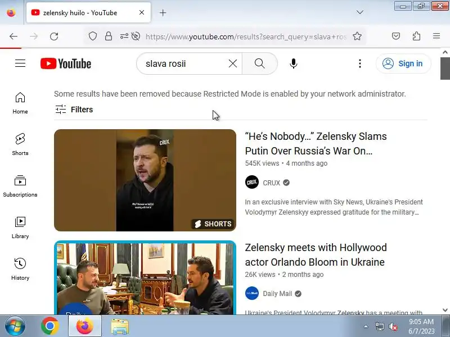This screenshot has height=337, width=450.
Task: Click the page scrollbar up arrow
Action: click(x=445, y=52)
